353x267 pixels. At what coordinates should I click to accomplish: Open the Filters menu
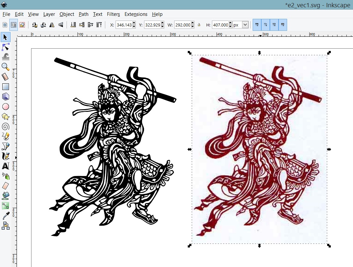tap(113, 14)
